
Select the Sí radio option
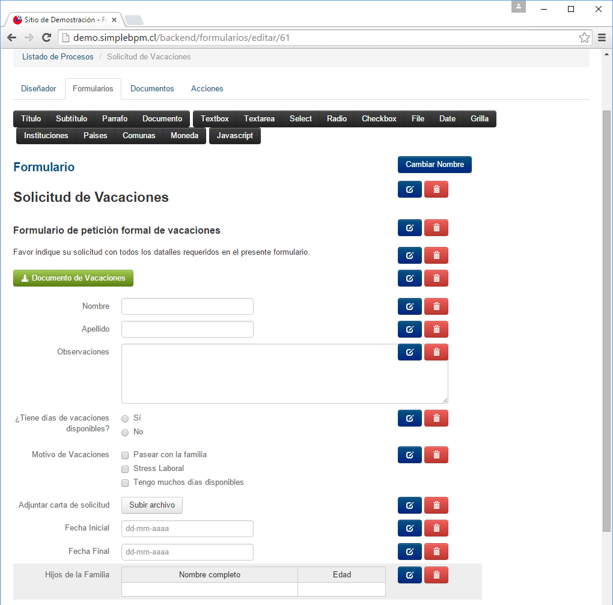[x=125, y=419]
